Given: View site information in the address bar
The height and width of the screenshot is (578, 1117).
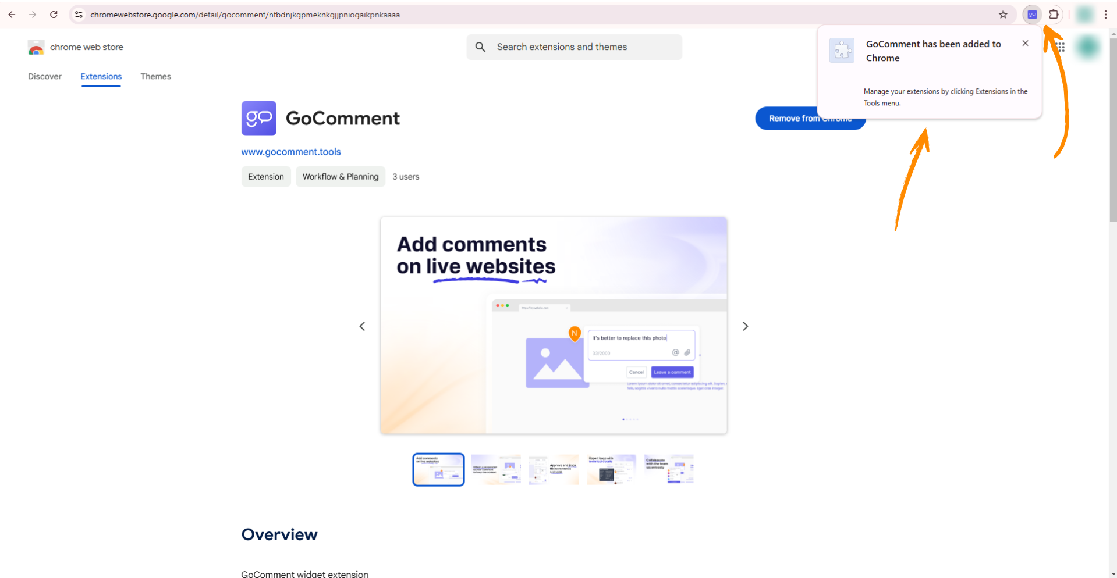Looking at the screenshot, I should coord(79,15).
